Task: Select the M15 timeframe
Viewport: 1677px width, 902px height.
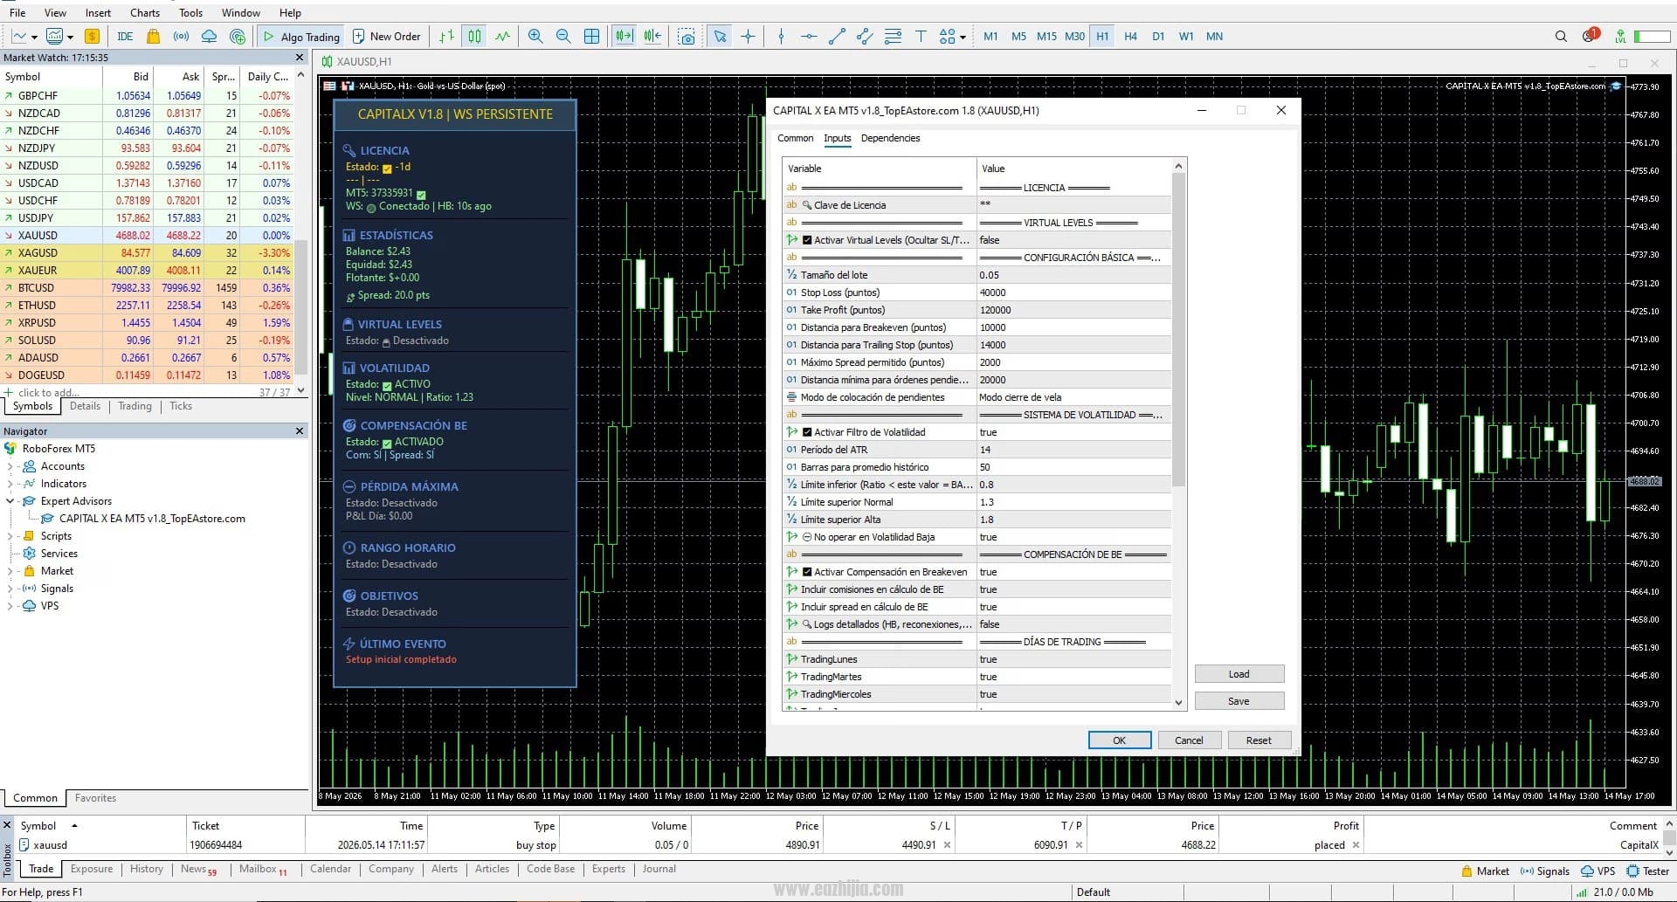Action: [x=1046, y=37]
